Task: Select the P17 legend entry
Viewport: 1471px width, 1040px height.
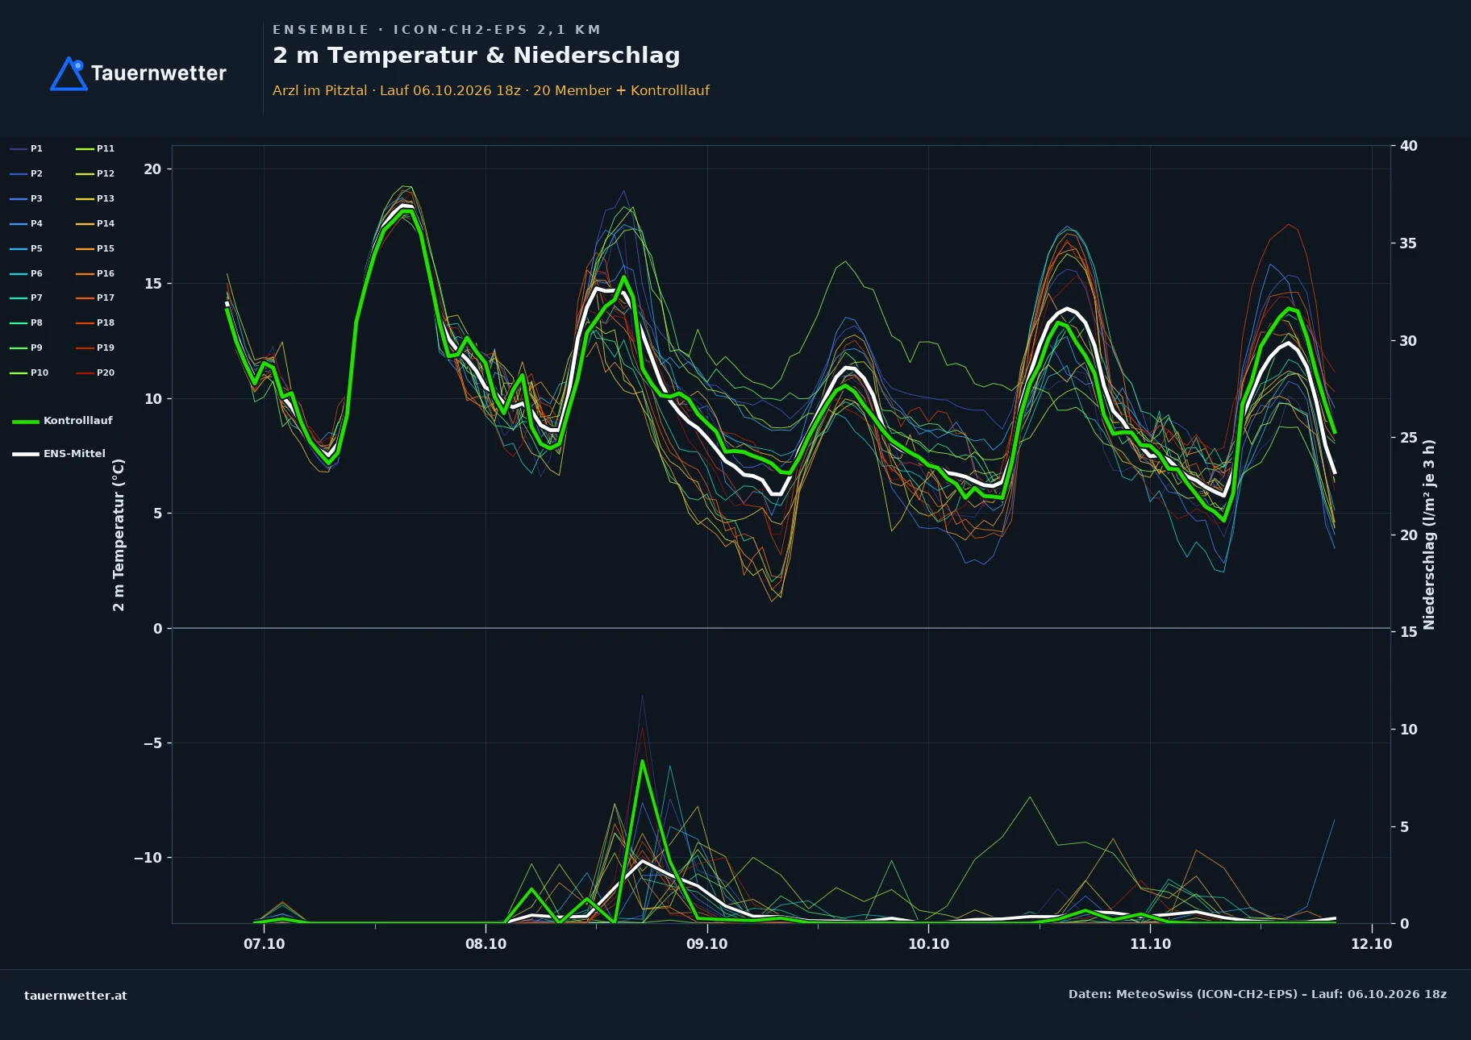Action: point(95,297)
